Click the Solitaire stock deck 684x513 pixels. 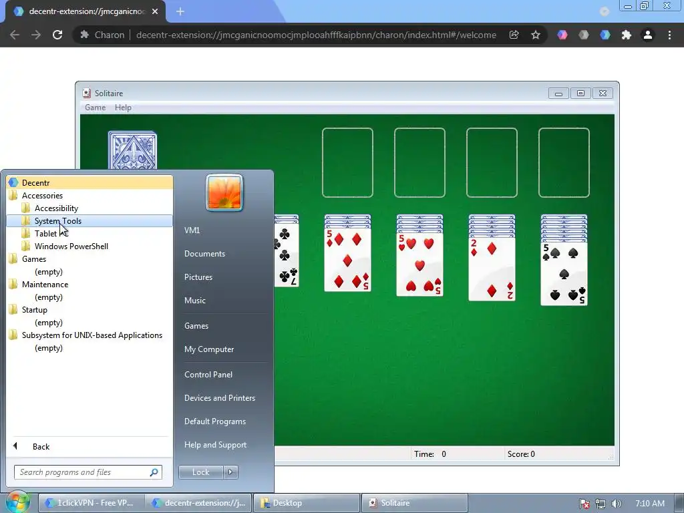132,150
